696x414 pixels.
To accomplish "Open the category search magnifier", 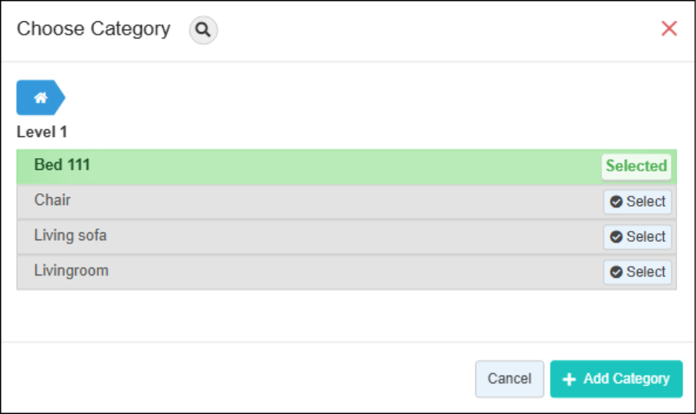I will coord(203,31).
